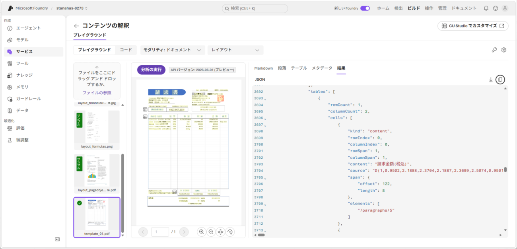Download the JSON result
Viewport: 517px width, 249px height.
491,80
